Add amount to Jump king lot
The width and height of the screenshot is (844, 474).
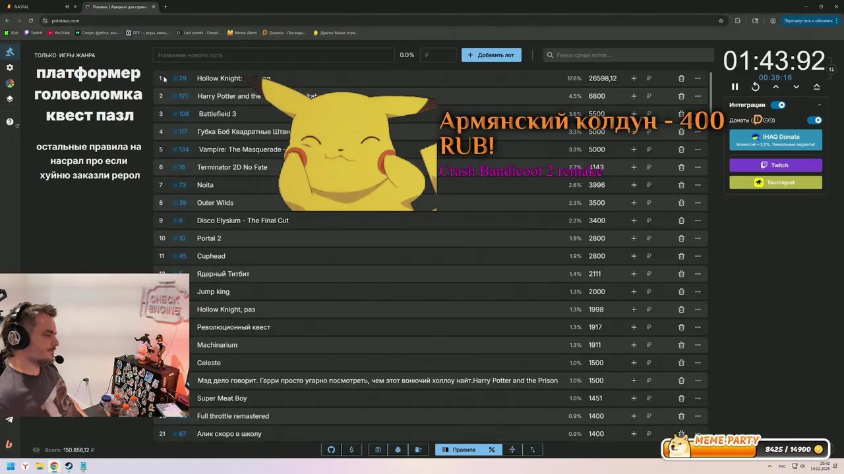click(634, 292)
